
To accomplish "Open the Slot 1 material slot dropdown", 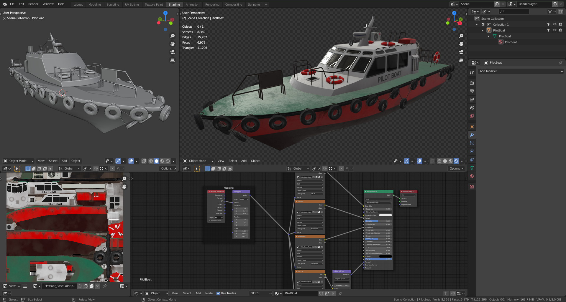I will coord(260,293).
